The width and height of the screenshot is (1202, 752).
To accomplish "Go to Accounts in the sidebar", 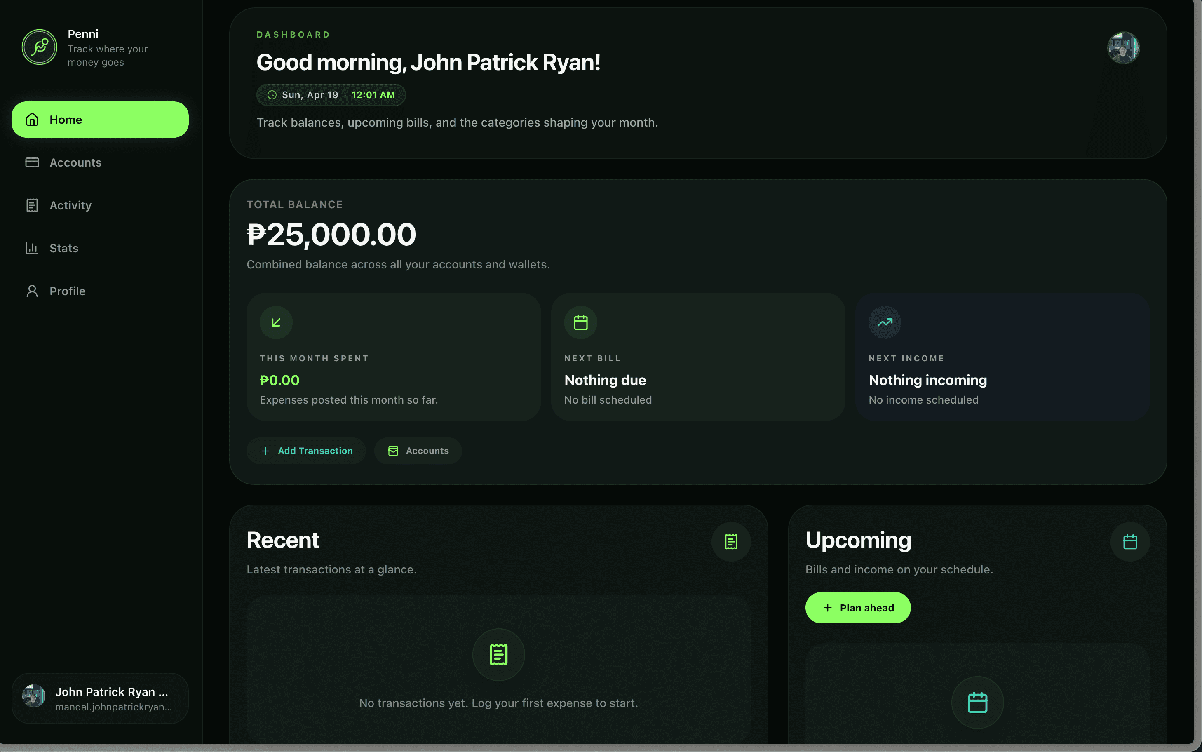I will [100, 162].
